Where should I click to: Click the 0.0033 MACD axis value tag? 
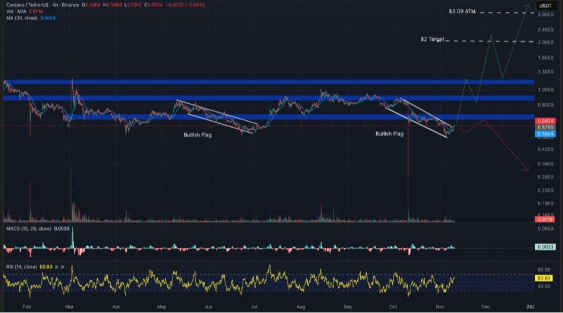click(545, 247)
